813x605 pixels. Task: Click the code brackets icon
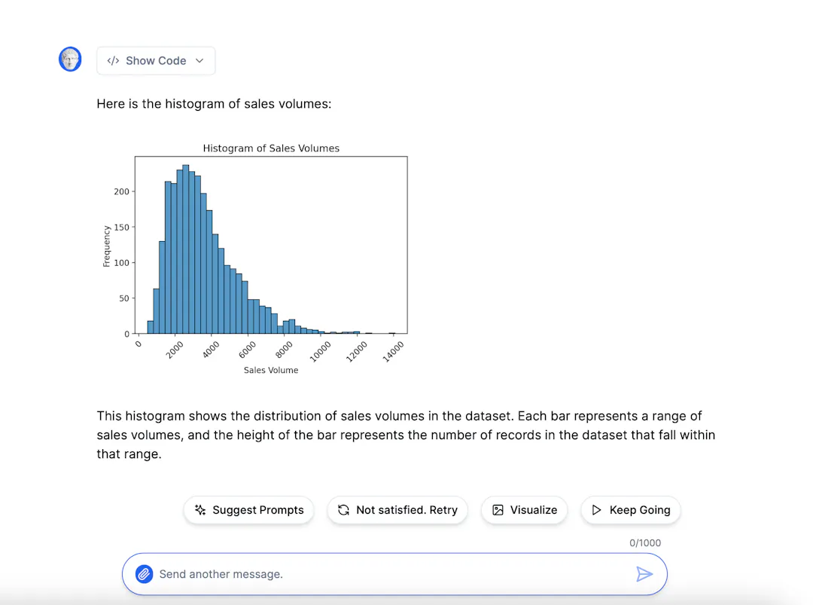[x=113, y=61]
